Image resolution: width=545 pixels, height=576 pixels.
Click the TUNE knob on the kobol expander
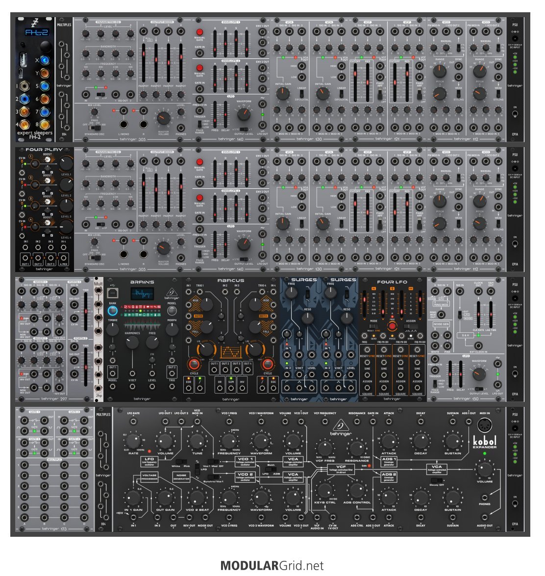click(x=197, y=440)
